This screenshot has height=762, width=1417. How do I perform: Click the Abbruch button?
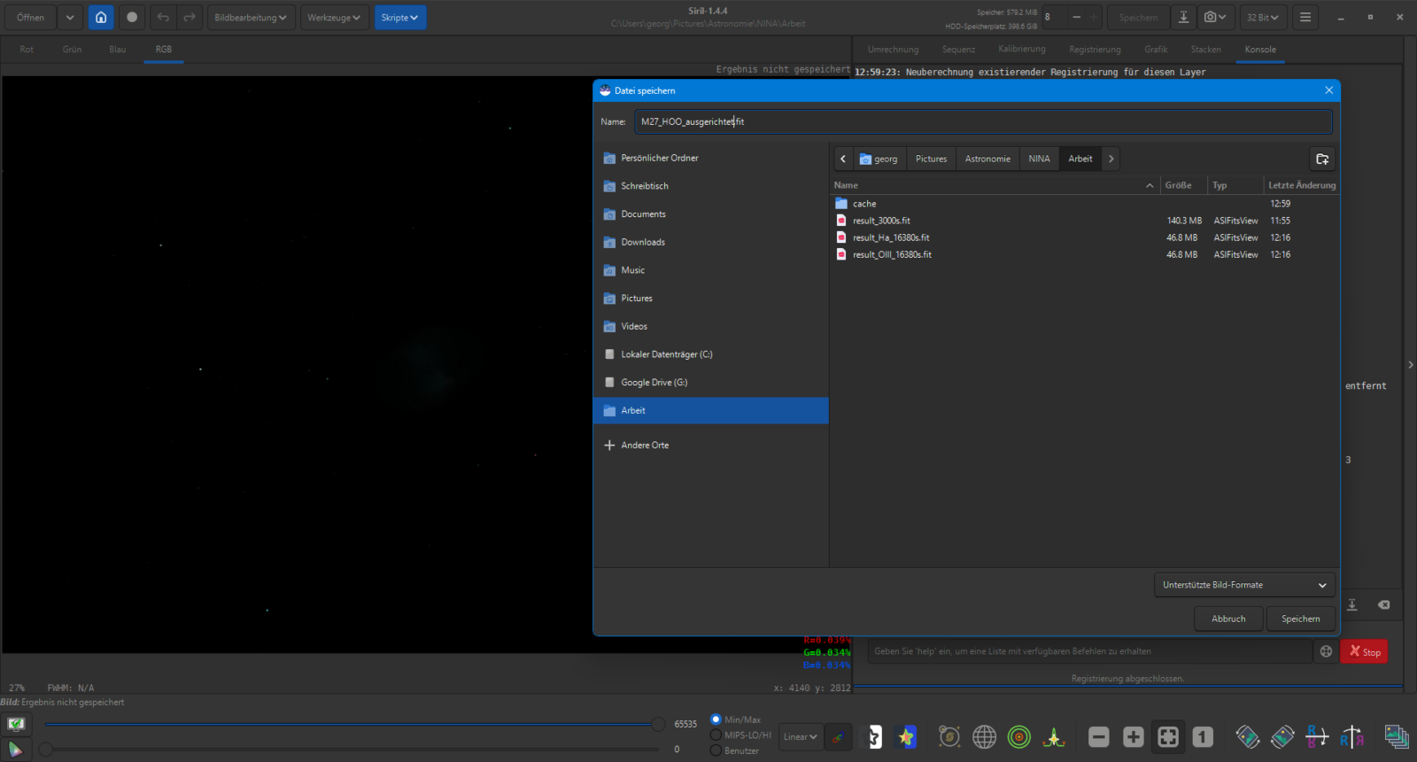(x=1228, y=618)
